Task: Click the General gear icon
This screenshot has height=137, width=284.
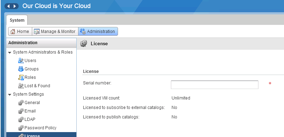Action: pyautogui.click(x=21, y=103)
